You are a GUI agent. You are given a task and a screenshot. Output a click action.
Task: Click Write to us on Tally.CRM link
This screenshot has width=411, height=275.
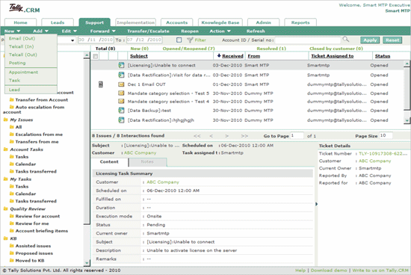pyautogui.click(x=380, y=271)
